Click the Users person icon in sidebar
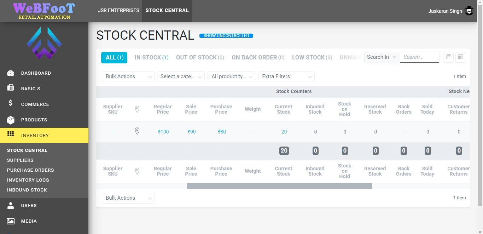This screenshot has width=483, height=234. pos(11,206)
